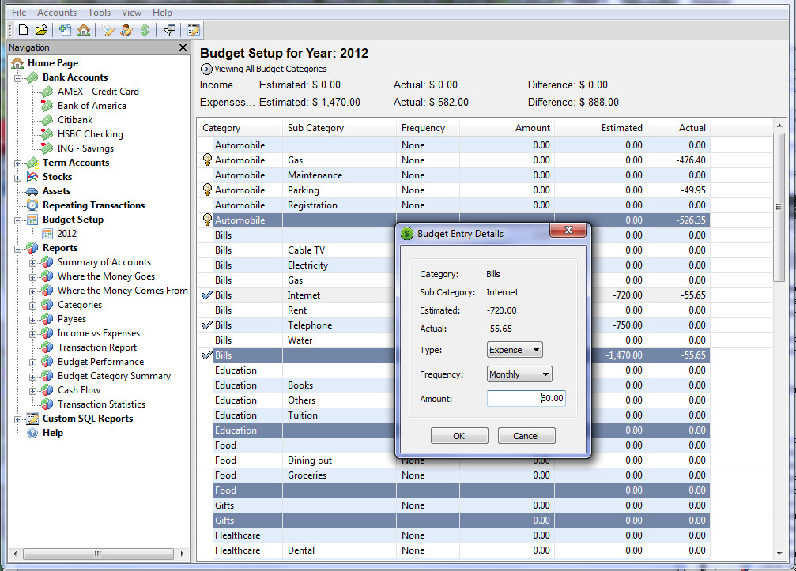Click the checkmark icon on Bills Internet row

207,295
